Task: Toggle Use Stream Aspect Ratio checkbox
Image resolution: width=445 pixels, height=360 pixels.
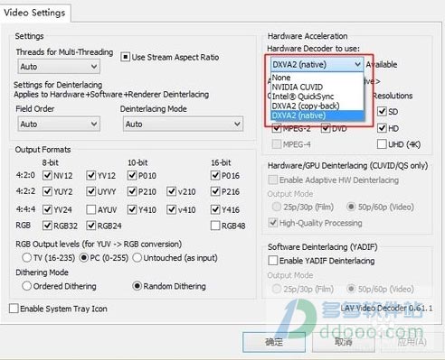Action: tap(125, 57)
